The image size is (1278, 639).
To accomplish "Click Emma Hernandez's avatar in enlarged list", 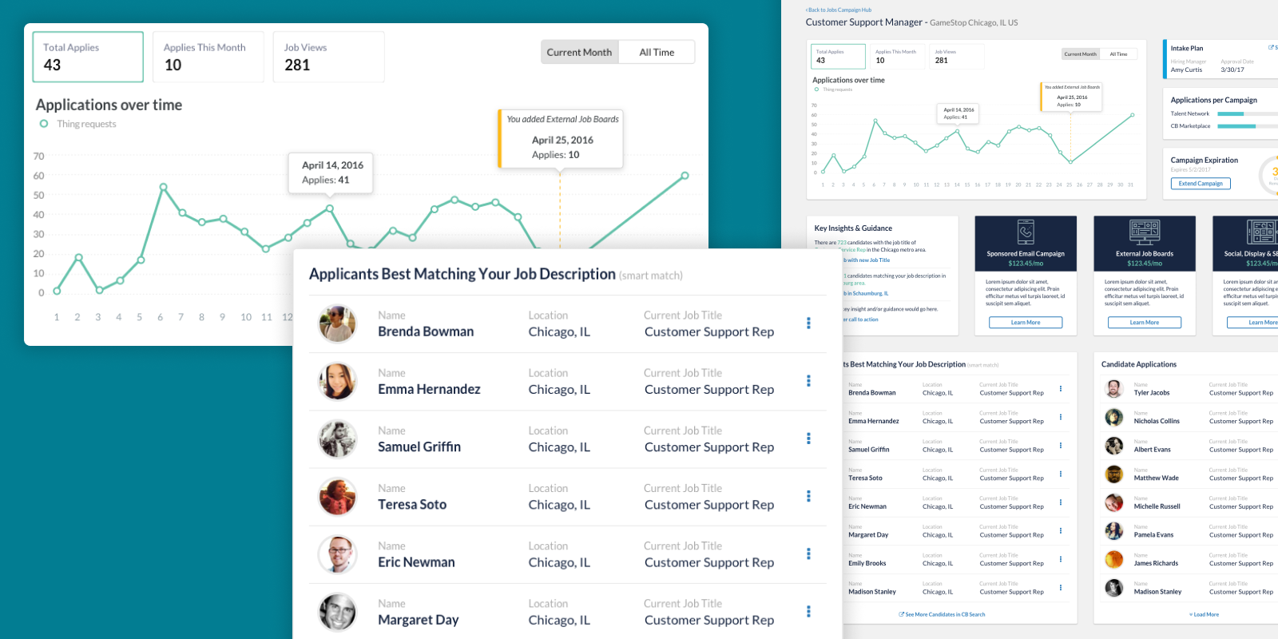I will tap(337, 381).
